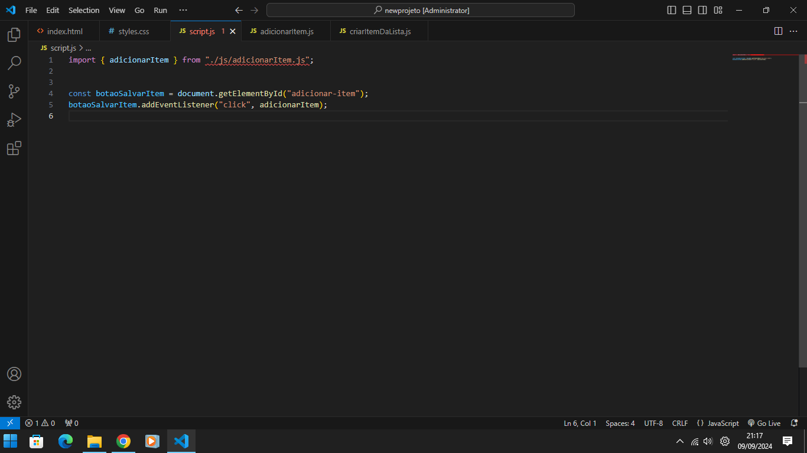This screenshot has width=807, height=453.
Task: Close the script.js tab
Action: coord(233,31)
